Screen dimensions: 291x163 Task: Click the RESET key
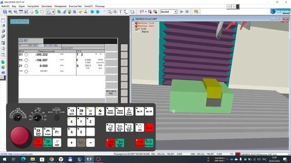[57, 143]
